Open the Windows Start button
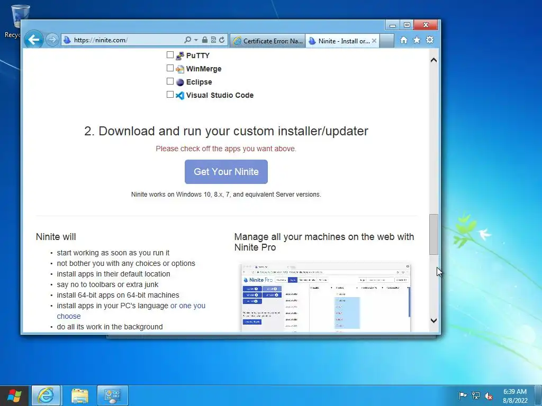Viewport: 542px width, 406px height. (14, 395)
